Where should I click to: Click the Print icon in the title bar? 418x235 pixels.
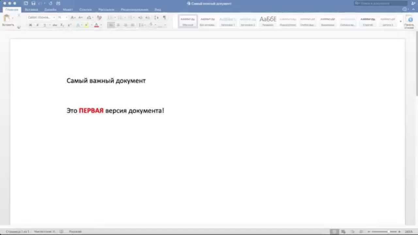[x=58, y=3]
